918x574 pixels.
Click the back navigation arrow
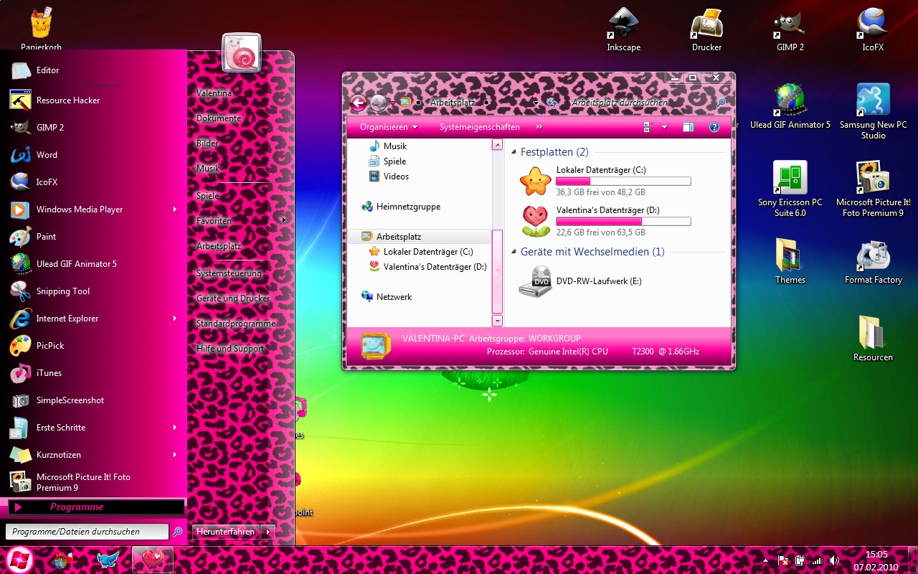tap(358, 103)
